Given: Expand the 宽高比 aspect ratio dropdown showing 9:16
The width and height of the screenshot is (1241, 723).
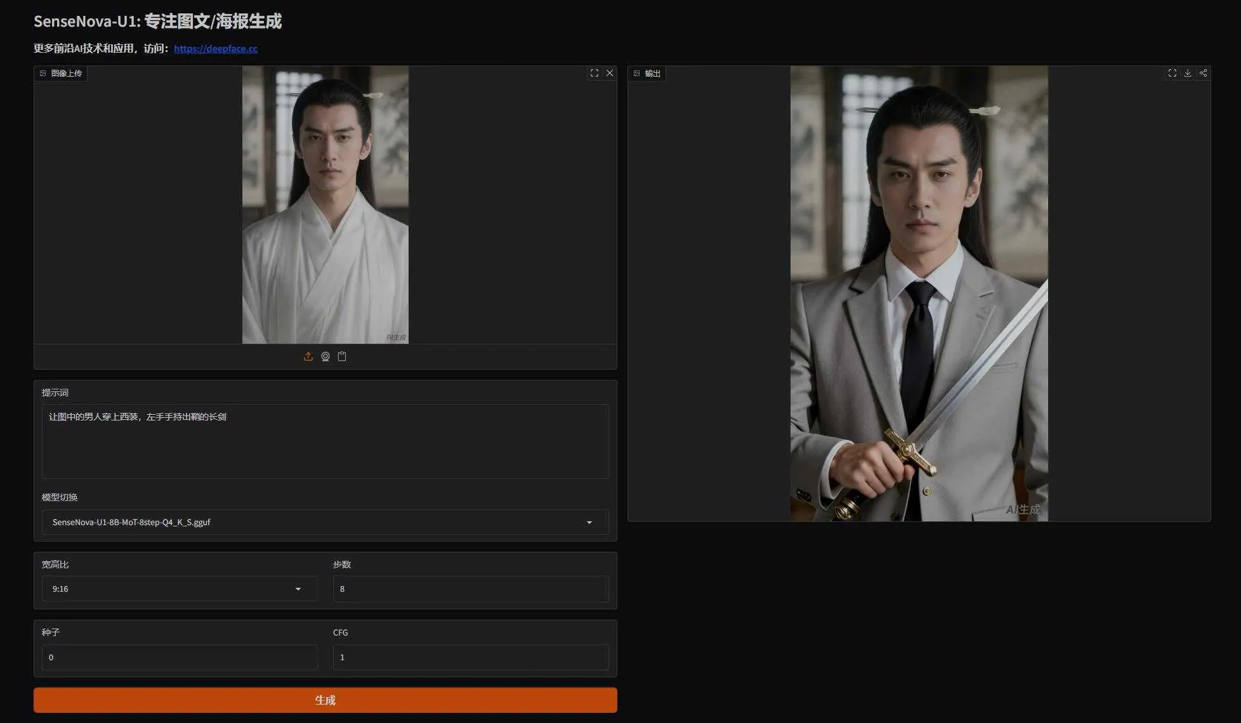Looking at the screenshot, I should click(180, 589).
